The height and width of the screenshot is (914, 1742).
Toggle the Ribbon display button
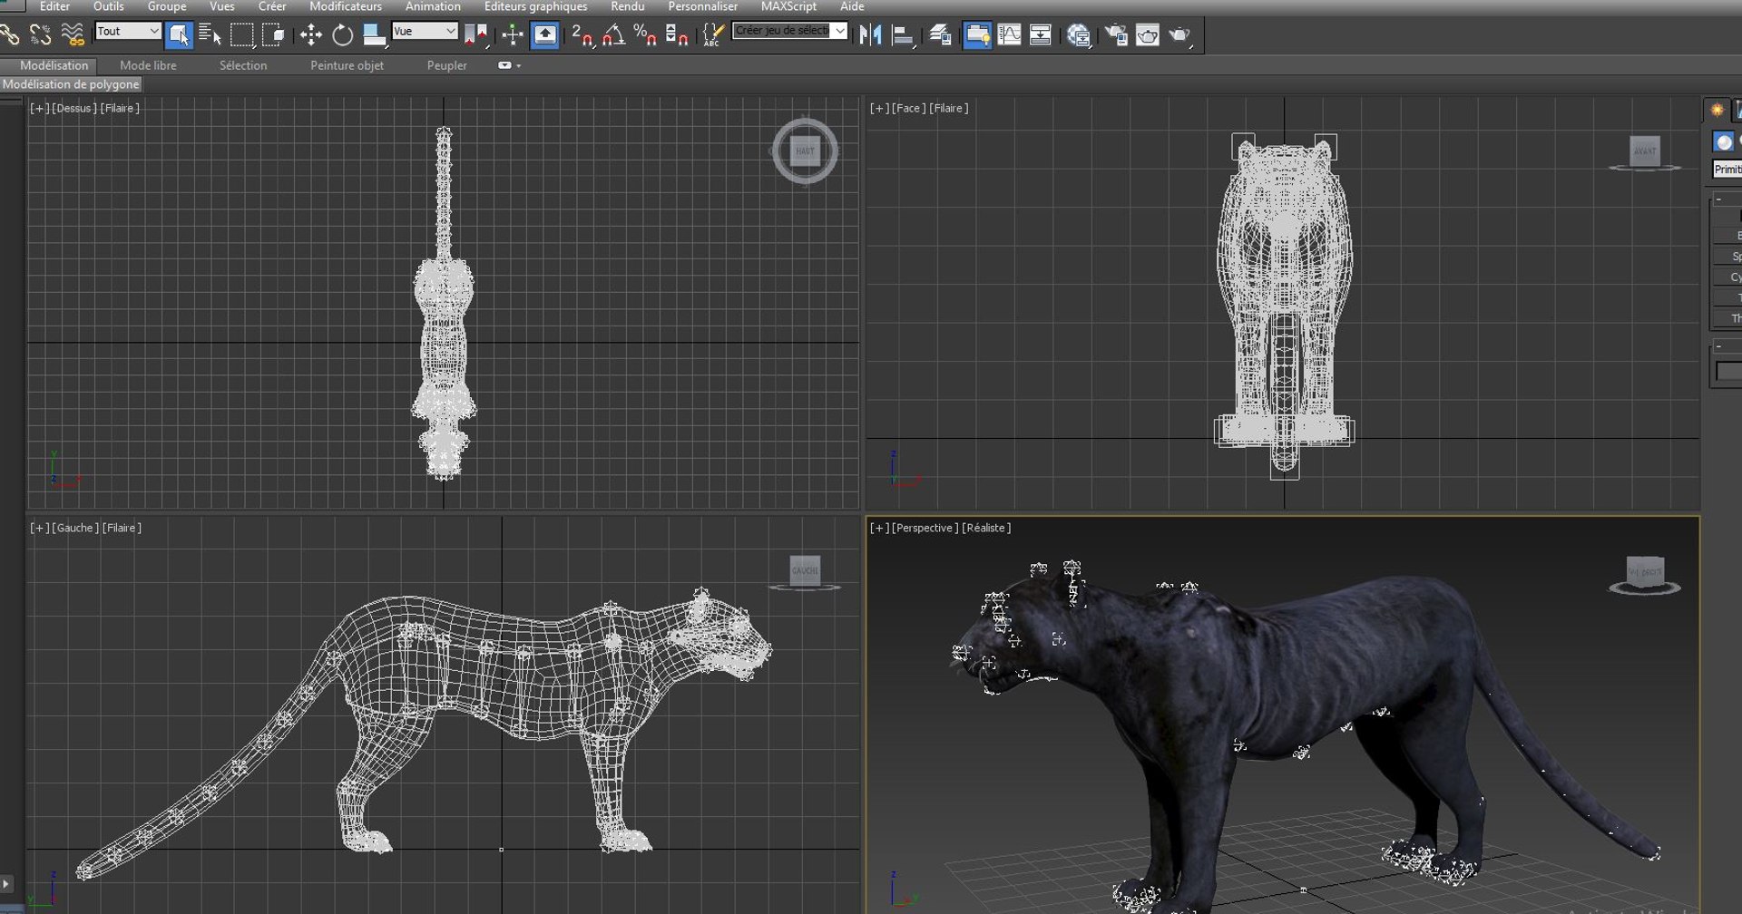[977, 35]
